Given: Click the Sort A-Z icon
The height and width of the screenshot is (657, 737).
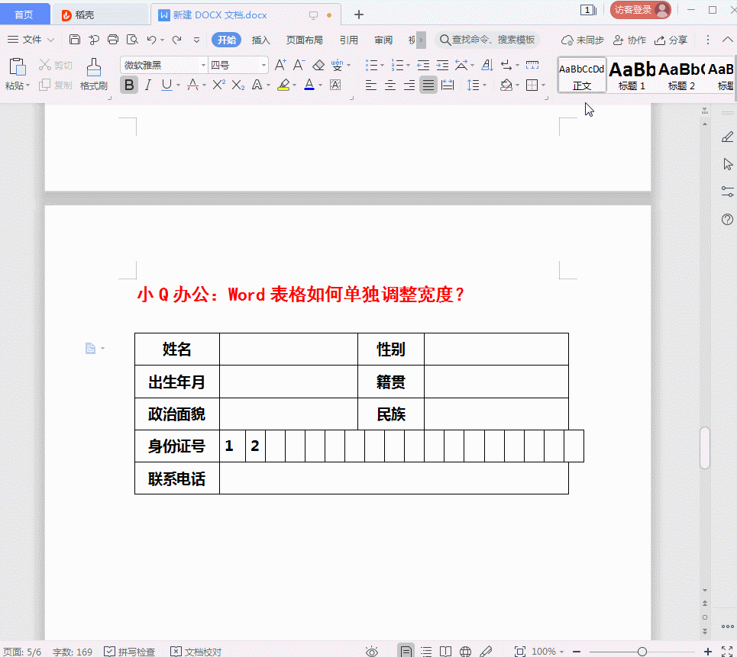Looking at the screenshot, I should 487,65.
